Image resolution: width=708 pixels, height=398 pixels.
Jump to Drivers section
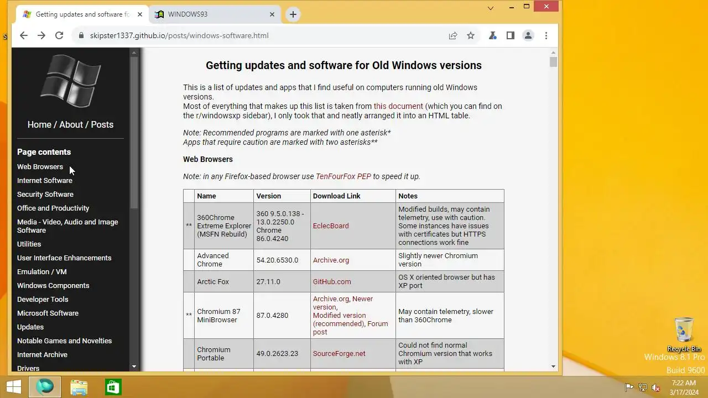28,368
